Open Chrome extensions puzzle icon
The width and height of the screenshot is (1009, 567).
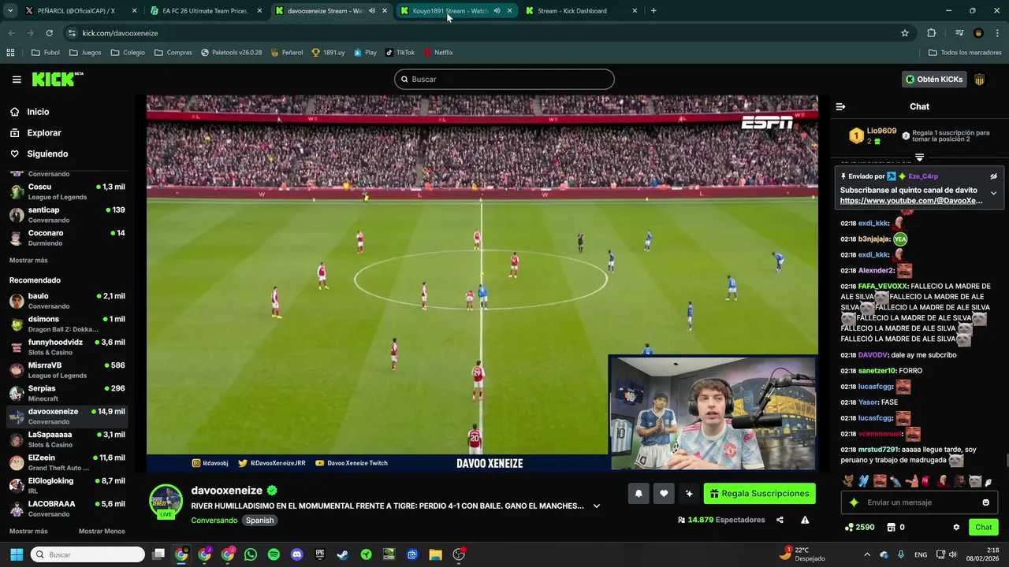pos(932,33)
